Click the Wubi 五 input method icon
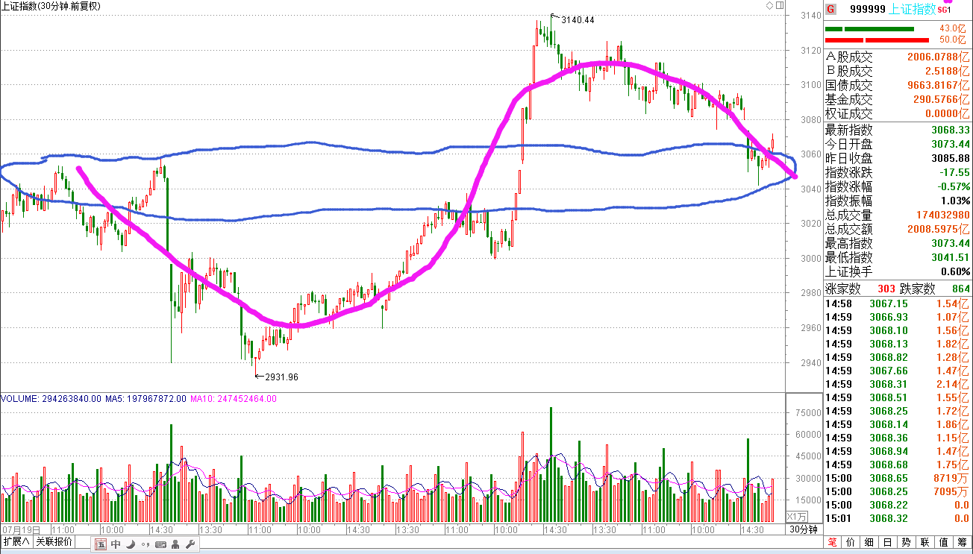The height and width of the screenshot is (554, 973). pos(101,545)
